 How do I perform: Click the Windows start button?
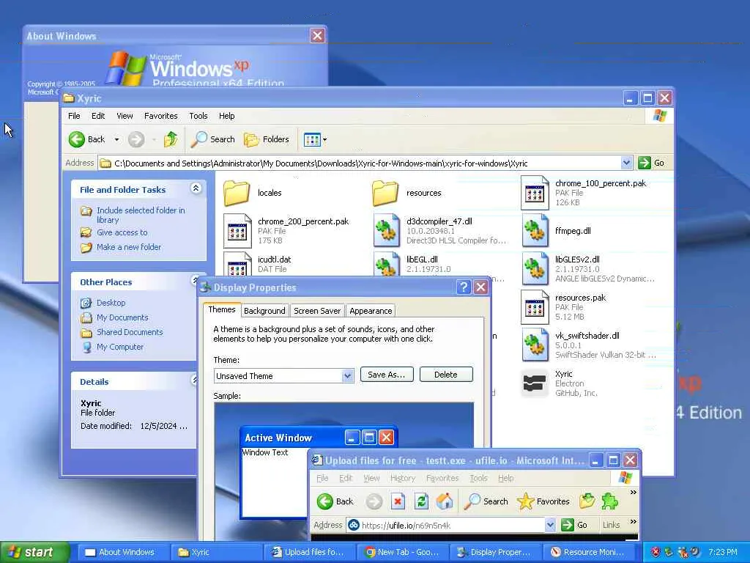point(35,552)
